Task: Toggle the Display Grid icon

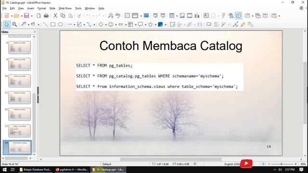Action: [127, 16]
